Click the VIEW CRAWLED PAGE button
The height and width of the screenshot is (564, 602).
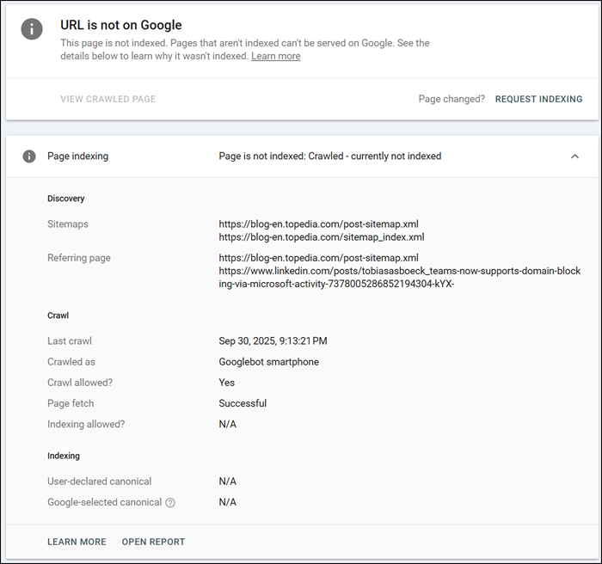click(x=107, y=100)
